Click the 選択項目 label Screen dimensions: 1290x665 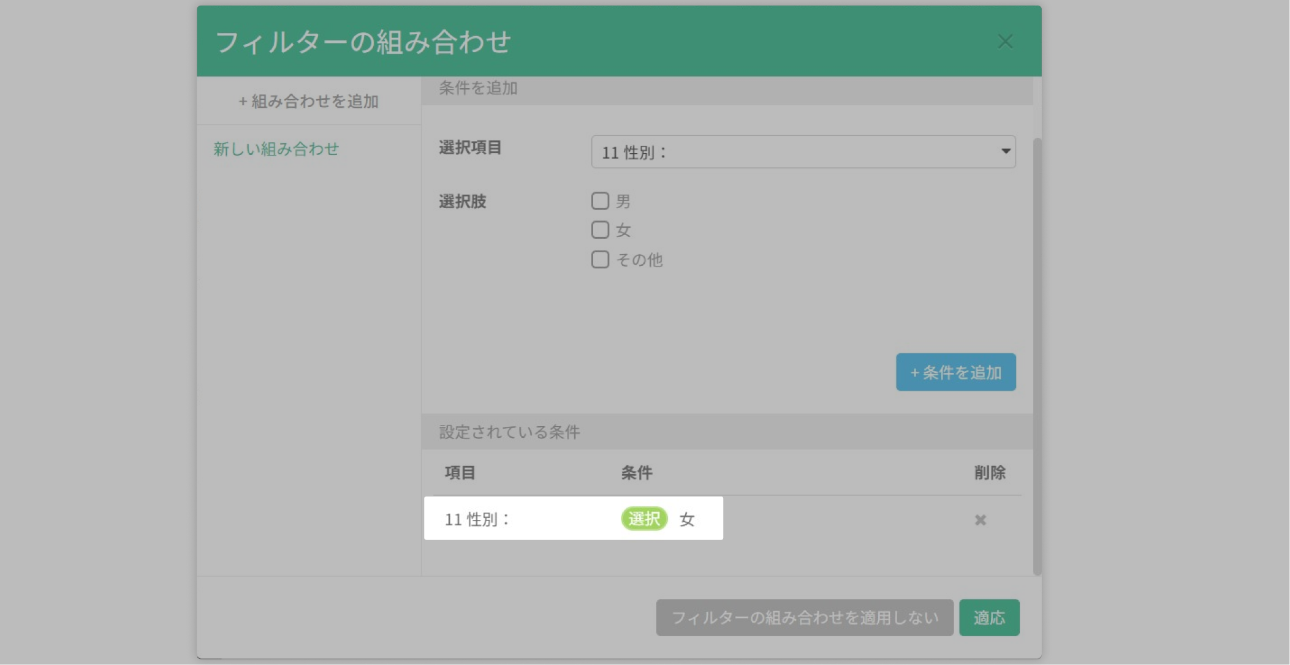(x=470, y=148)
